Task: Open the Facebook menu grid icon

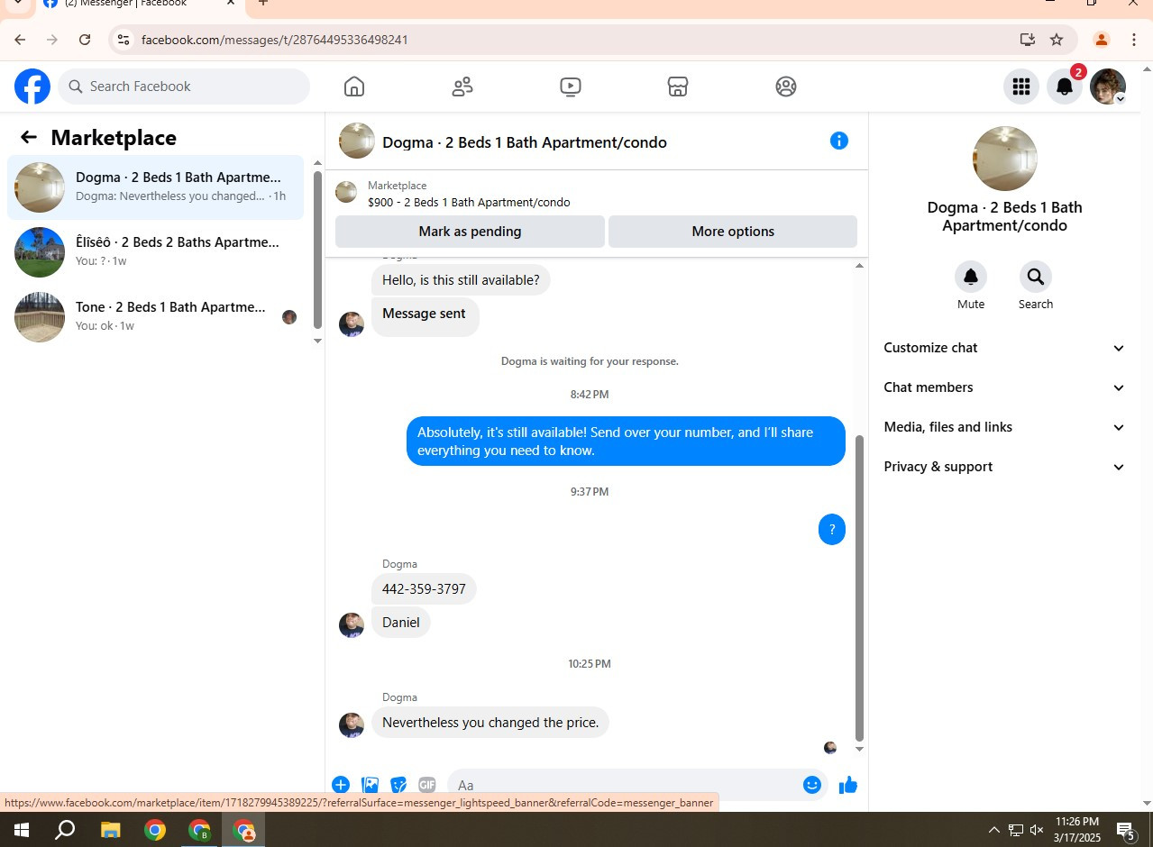Action: pyautogui.click(x=1021, y=87)
